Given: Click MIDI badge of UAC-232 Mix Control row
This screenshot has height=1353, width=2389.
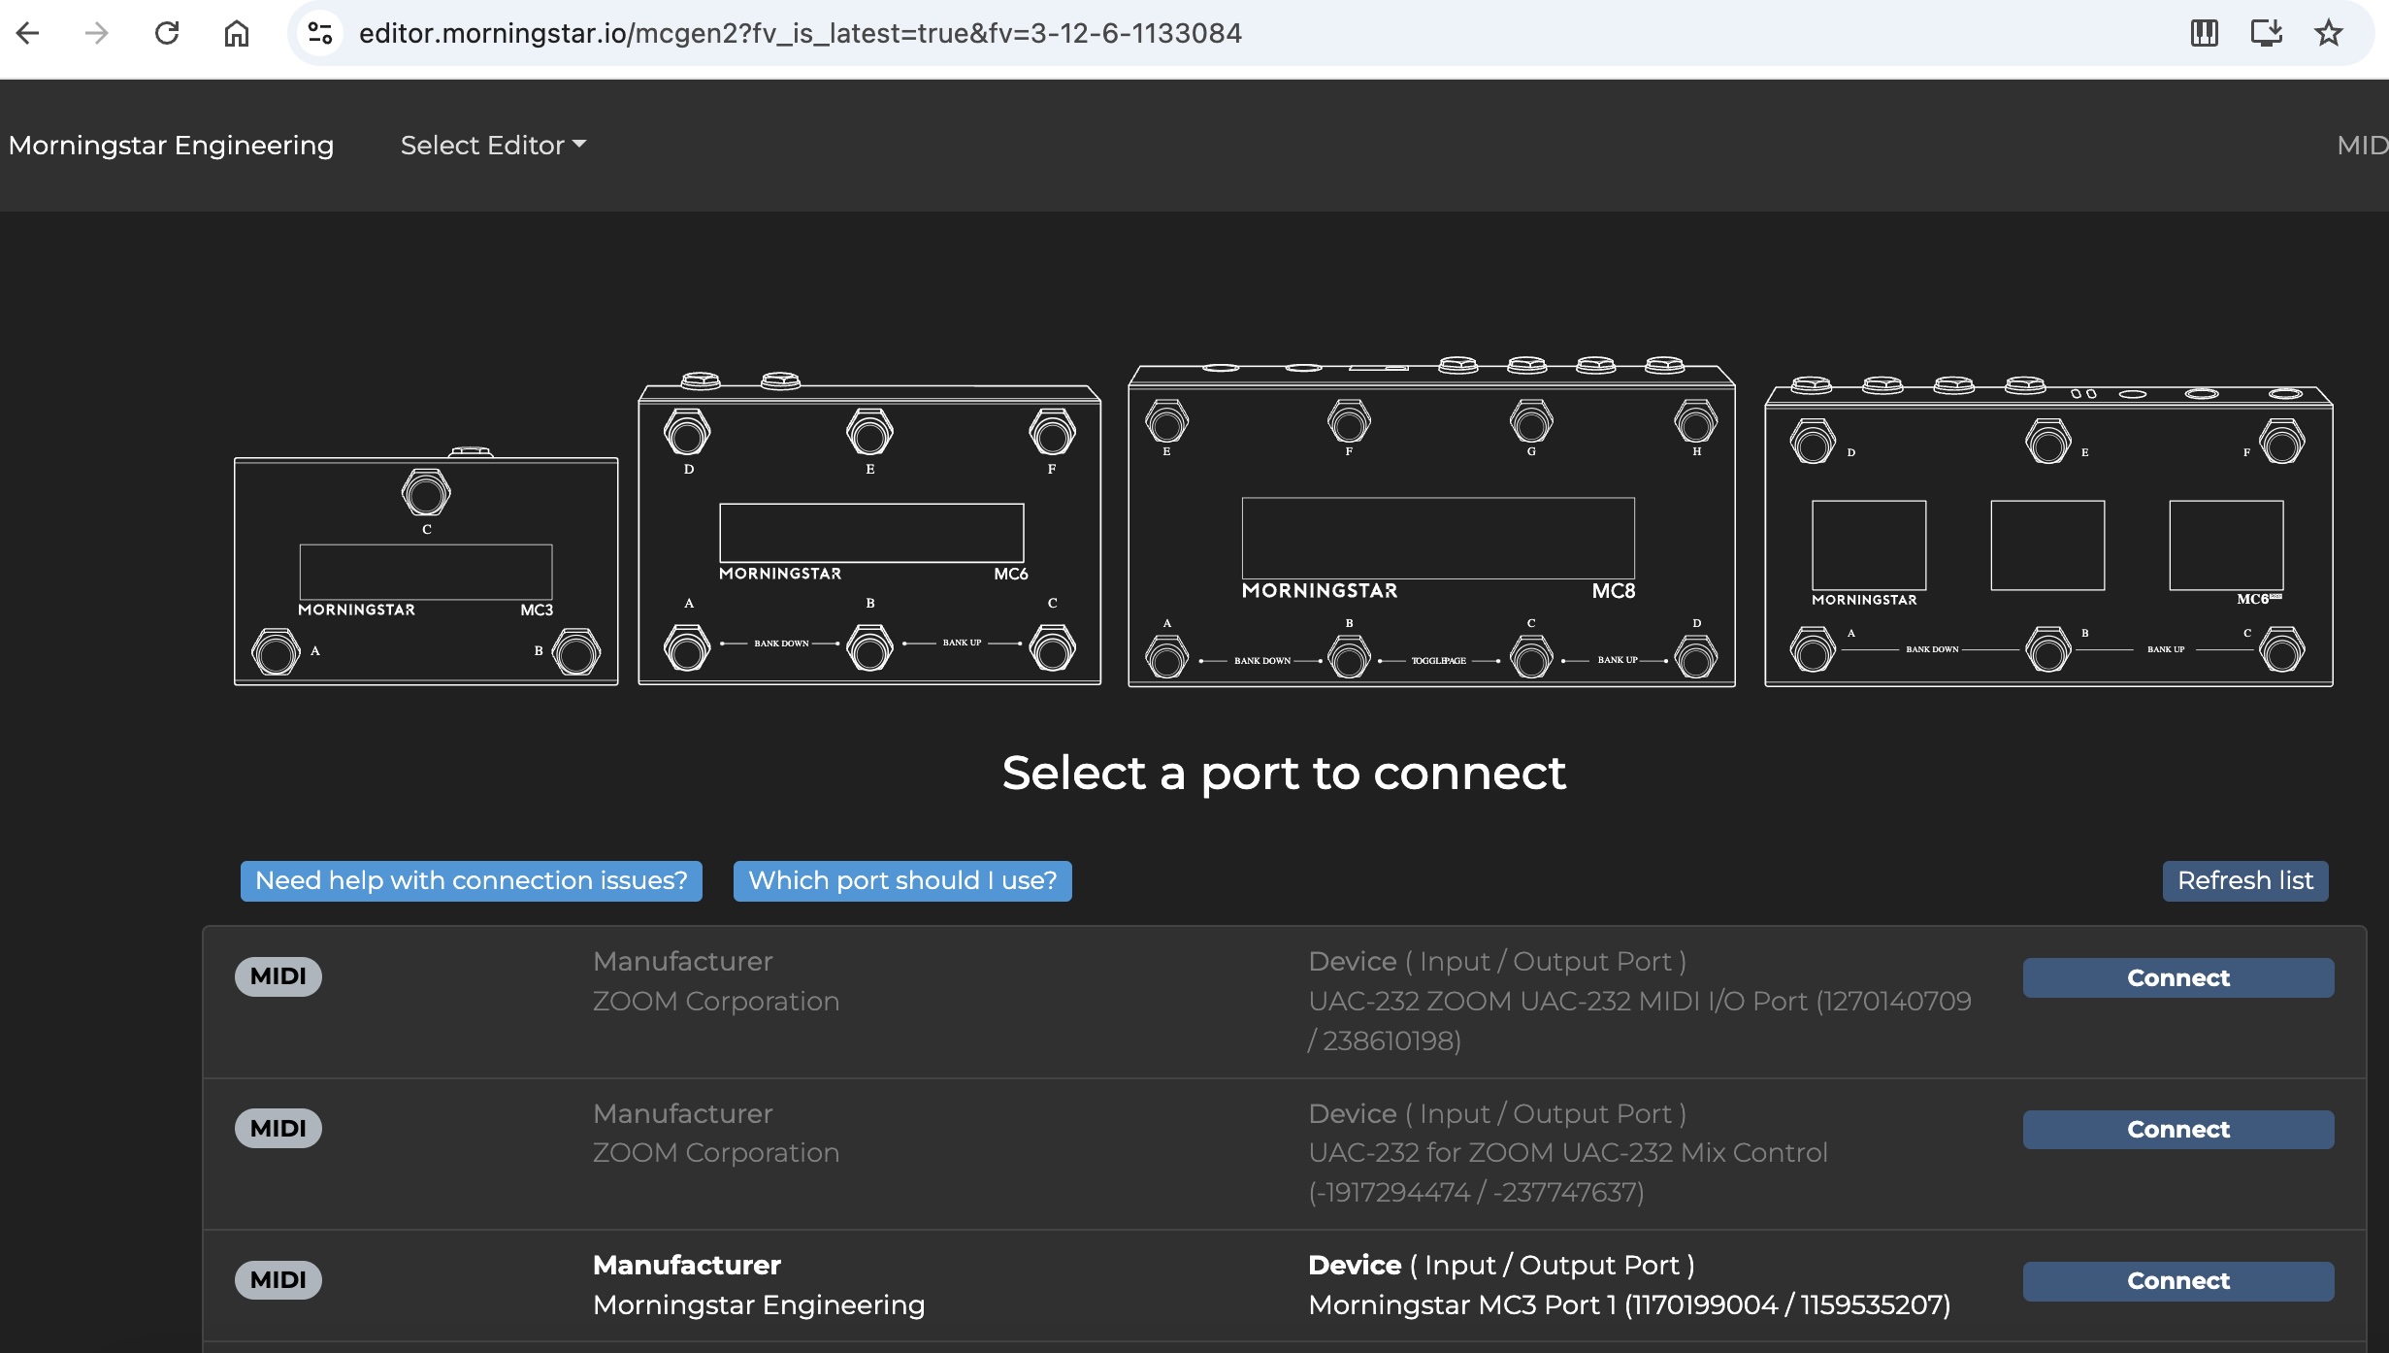Looking at the screenshot, I should [x=278, y=1129].
